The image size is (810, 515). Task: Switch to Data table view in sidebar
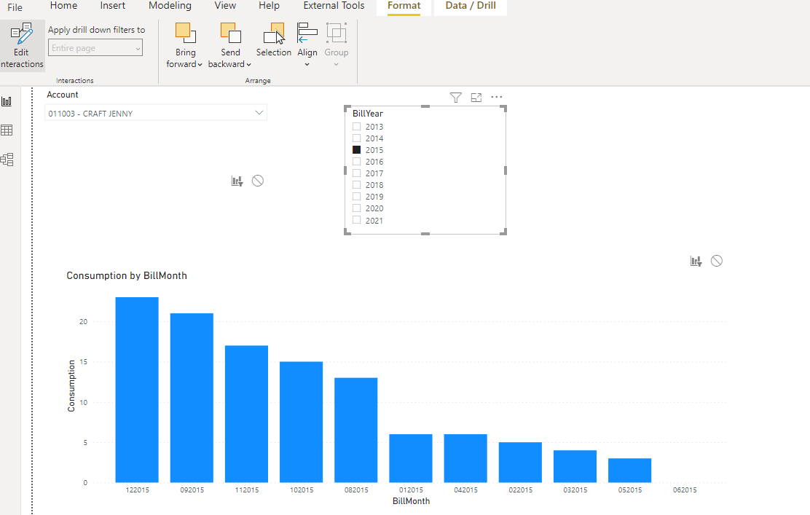click(x=7, y=130)
